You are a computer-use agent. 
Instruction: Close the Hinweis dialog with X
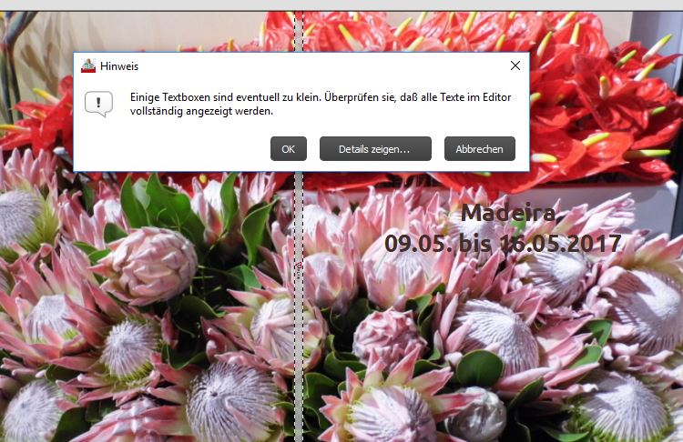coord(515,65)
